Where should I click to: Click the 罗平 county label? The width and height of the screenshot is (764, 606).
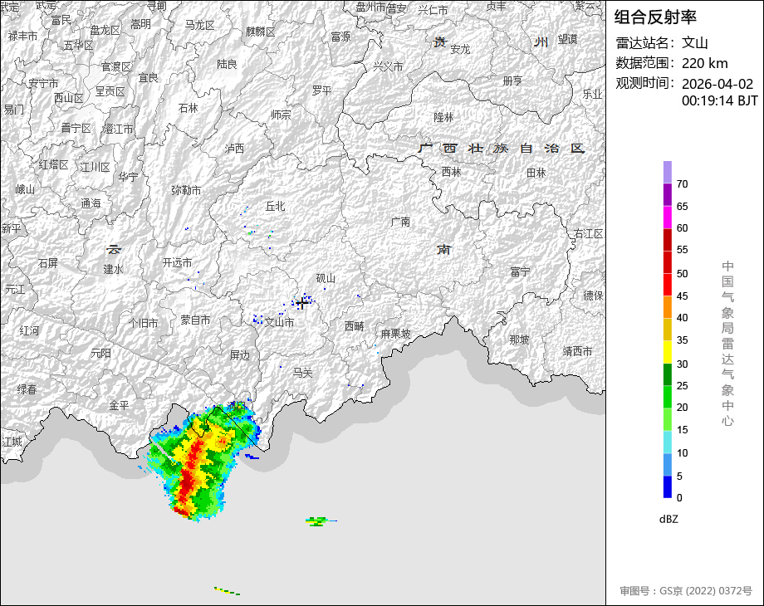point(321,90)
